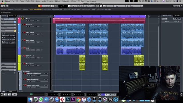The image size is (183, 103).
Task: Collapse the FX Channels folder track
Action: (21, 71)
